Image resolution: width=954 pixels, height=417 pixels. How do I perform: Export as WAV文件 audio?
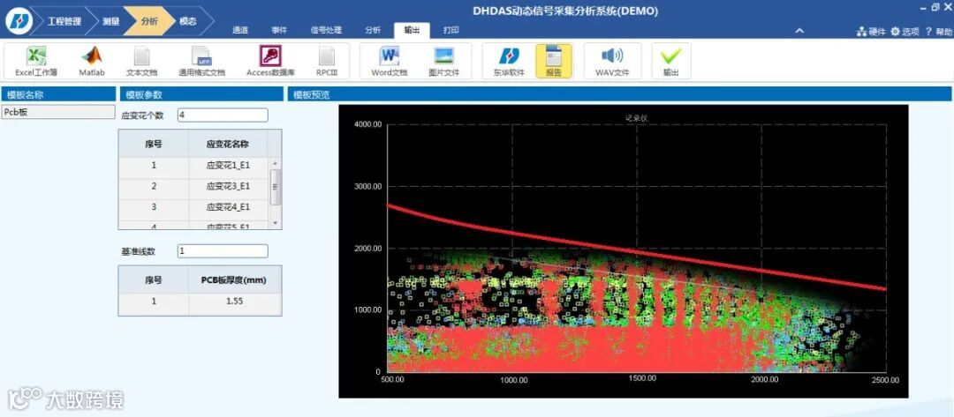tap(612, 62)
